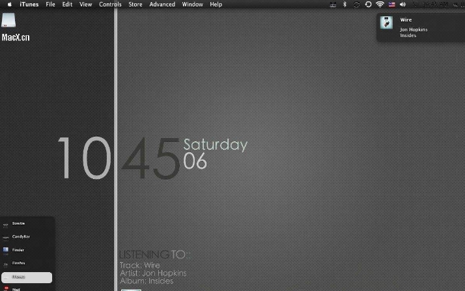Click the Time Machine menu bar icon

(368, 4)
